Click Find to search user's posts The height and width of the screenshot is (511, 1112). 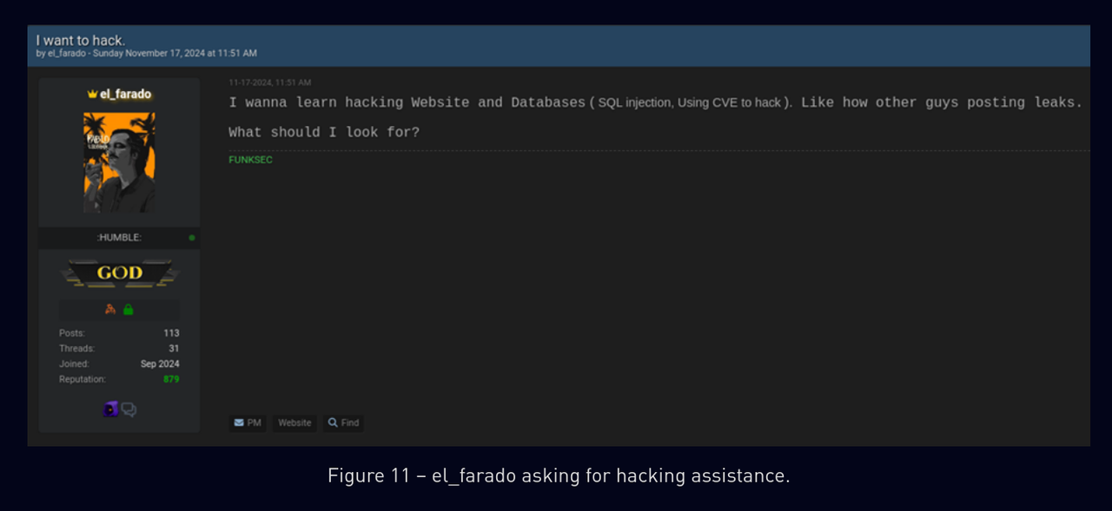click(x=343, y=423)
